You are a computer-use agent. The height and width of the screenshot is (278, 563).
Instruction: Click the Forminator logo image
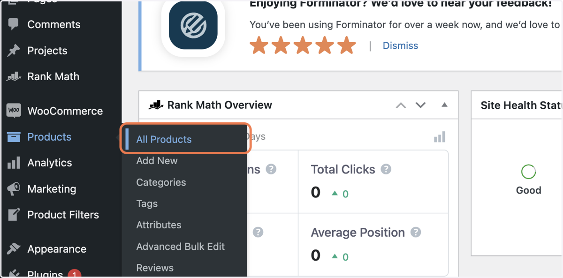pyautogui.click(x=193, y=25)
